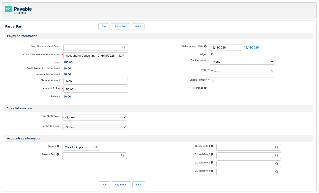This screenshot has height=193, width=319.
Task: Click the GL Variable 2 lookup icon
Action: (x=277, y=155)
